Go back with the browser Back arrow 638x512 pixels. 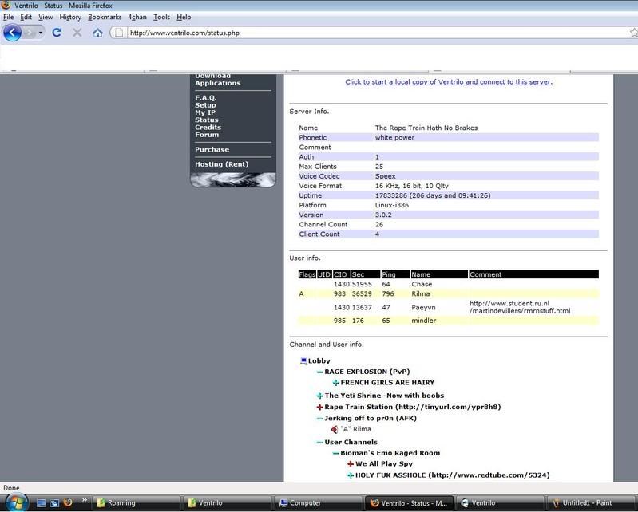[x=12, y=33]
